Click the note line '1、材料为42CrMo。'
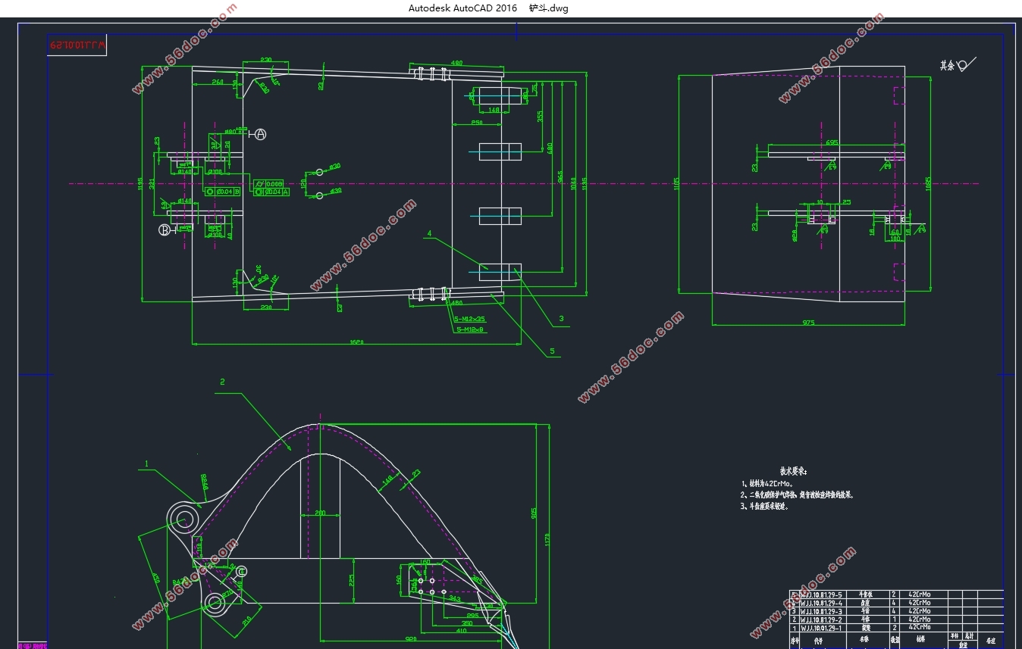Viewport: 1022px width, 649px height. coord(766,483)
